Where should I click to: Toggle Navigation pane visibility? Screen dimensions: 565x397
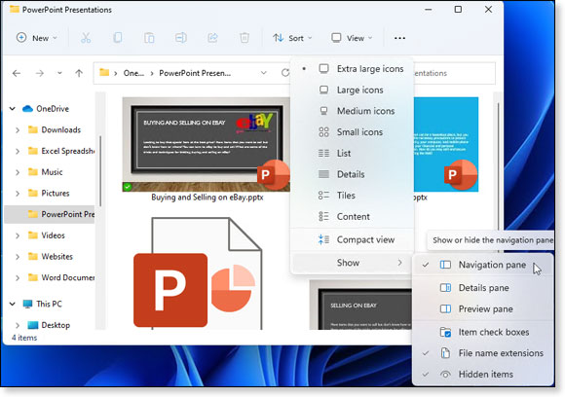pos(482,265)
